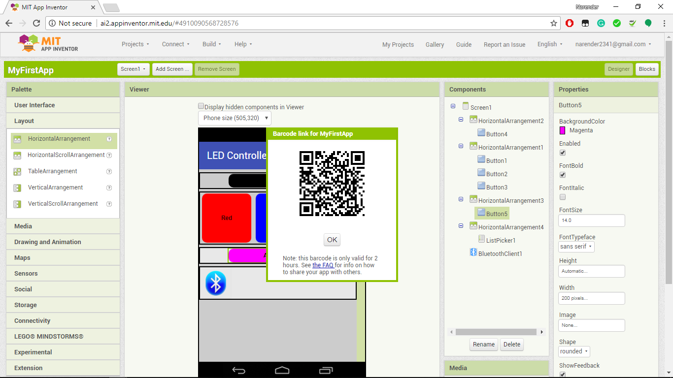Viewport: 673px width, 378px height.
Task: Click the site info icon in address bar
Action: (x=52, y=23)
